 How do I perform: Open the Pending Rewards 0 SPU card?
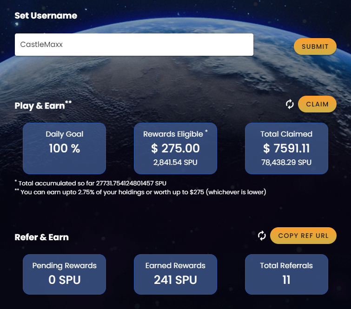click(x=65, y=274)
